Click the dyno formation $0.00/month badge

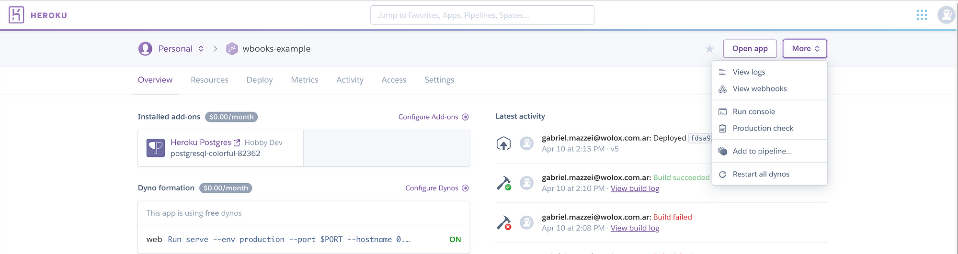coord(226,188)
